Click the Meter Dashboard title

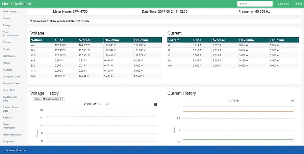(x=17, y=4)
